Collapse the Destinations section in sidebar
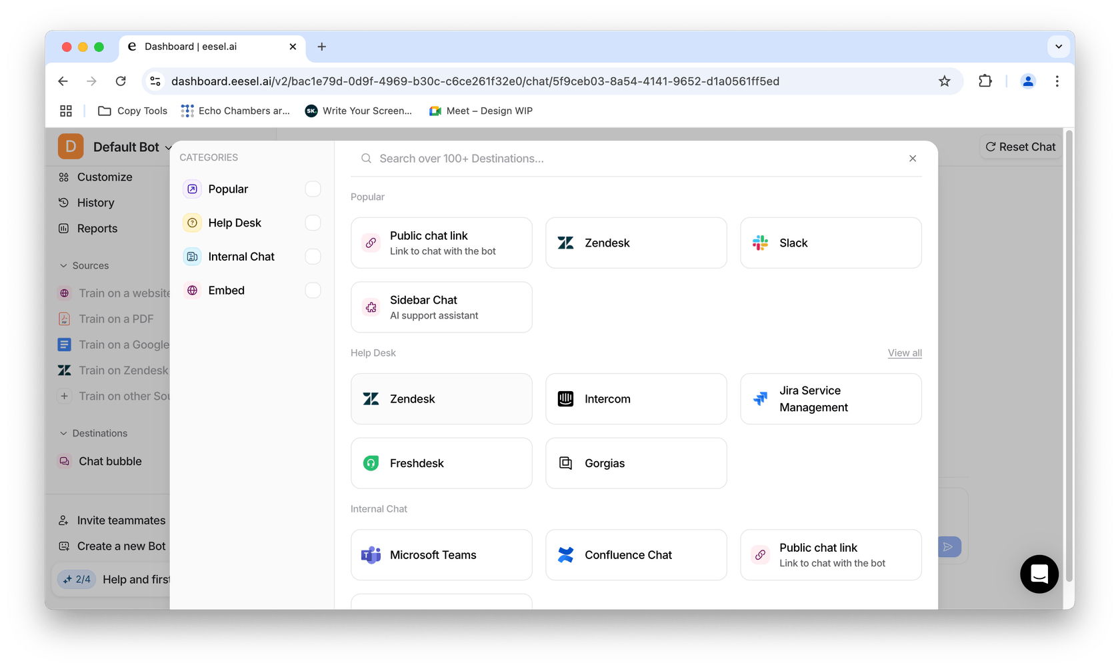This screenshot has height=669, width=1120. (x=64, y=433)
